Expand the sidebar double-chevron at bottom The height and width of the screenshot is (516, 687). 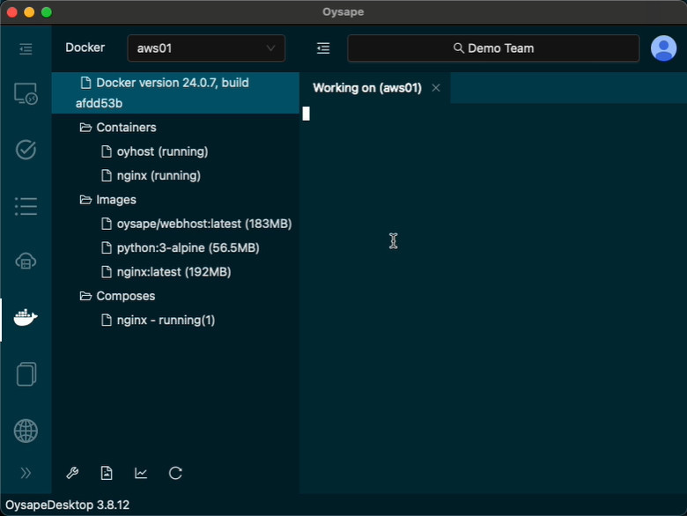coord(26,473)
